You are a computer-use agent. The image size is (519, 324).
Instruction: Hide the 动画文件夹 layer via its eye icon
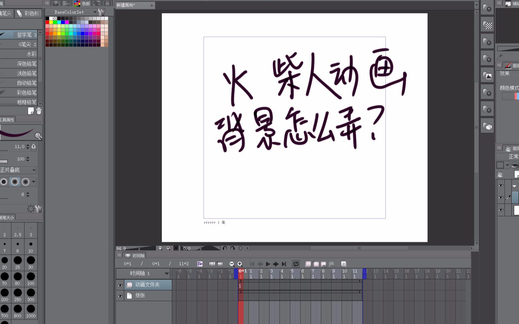click(x=120, y=285)
